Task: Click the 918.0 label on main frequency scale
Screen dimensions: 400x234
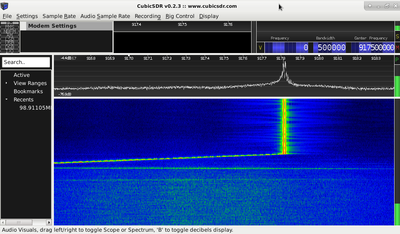Action: (319, 58)
